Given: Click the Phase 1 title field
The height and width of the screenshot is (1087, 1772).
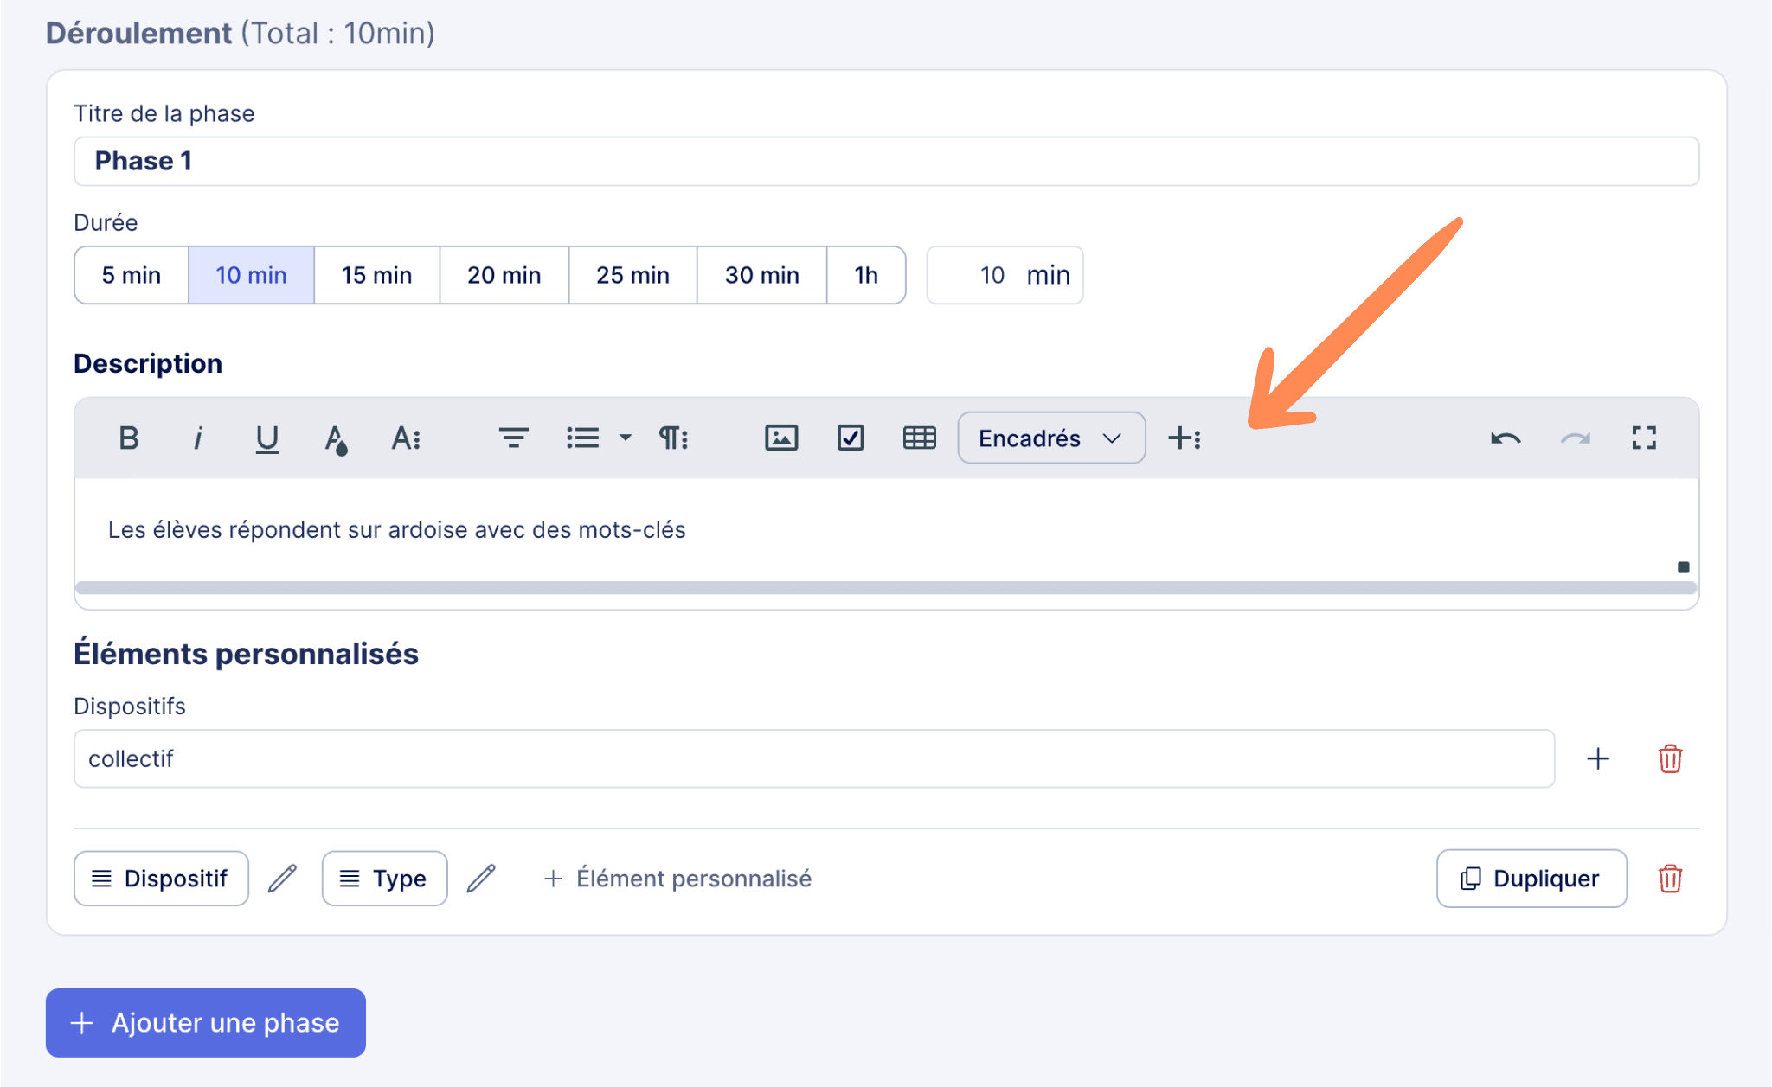Looking at the screenshot, I should pyautogui.click(x=886, y=162).
